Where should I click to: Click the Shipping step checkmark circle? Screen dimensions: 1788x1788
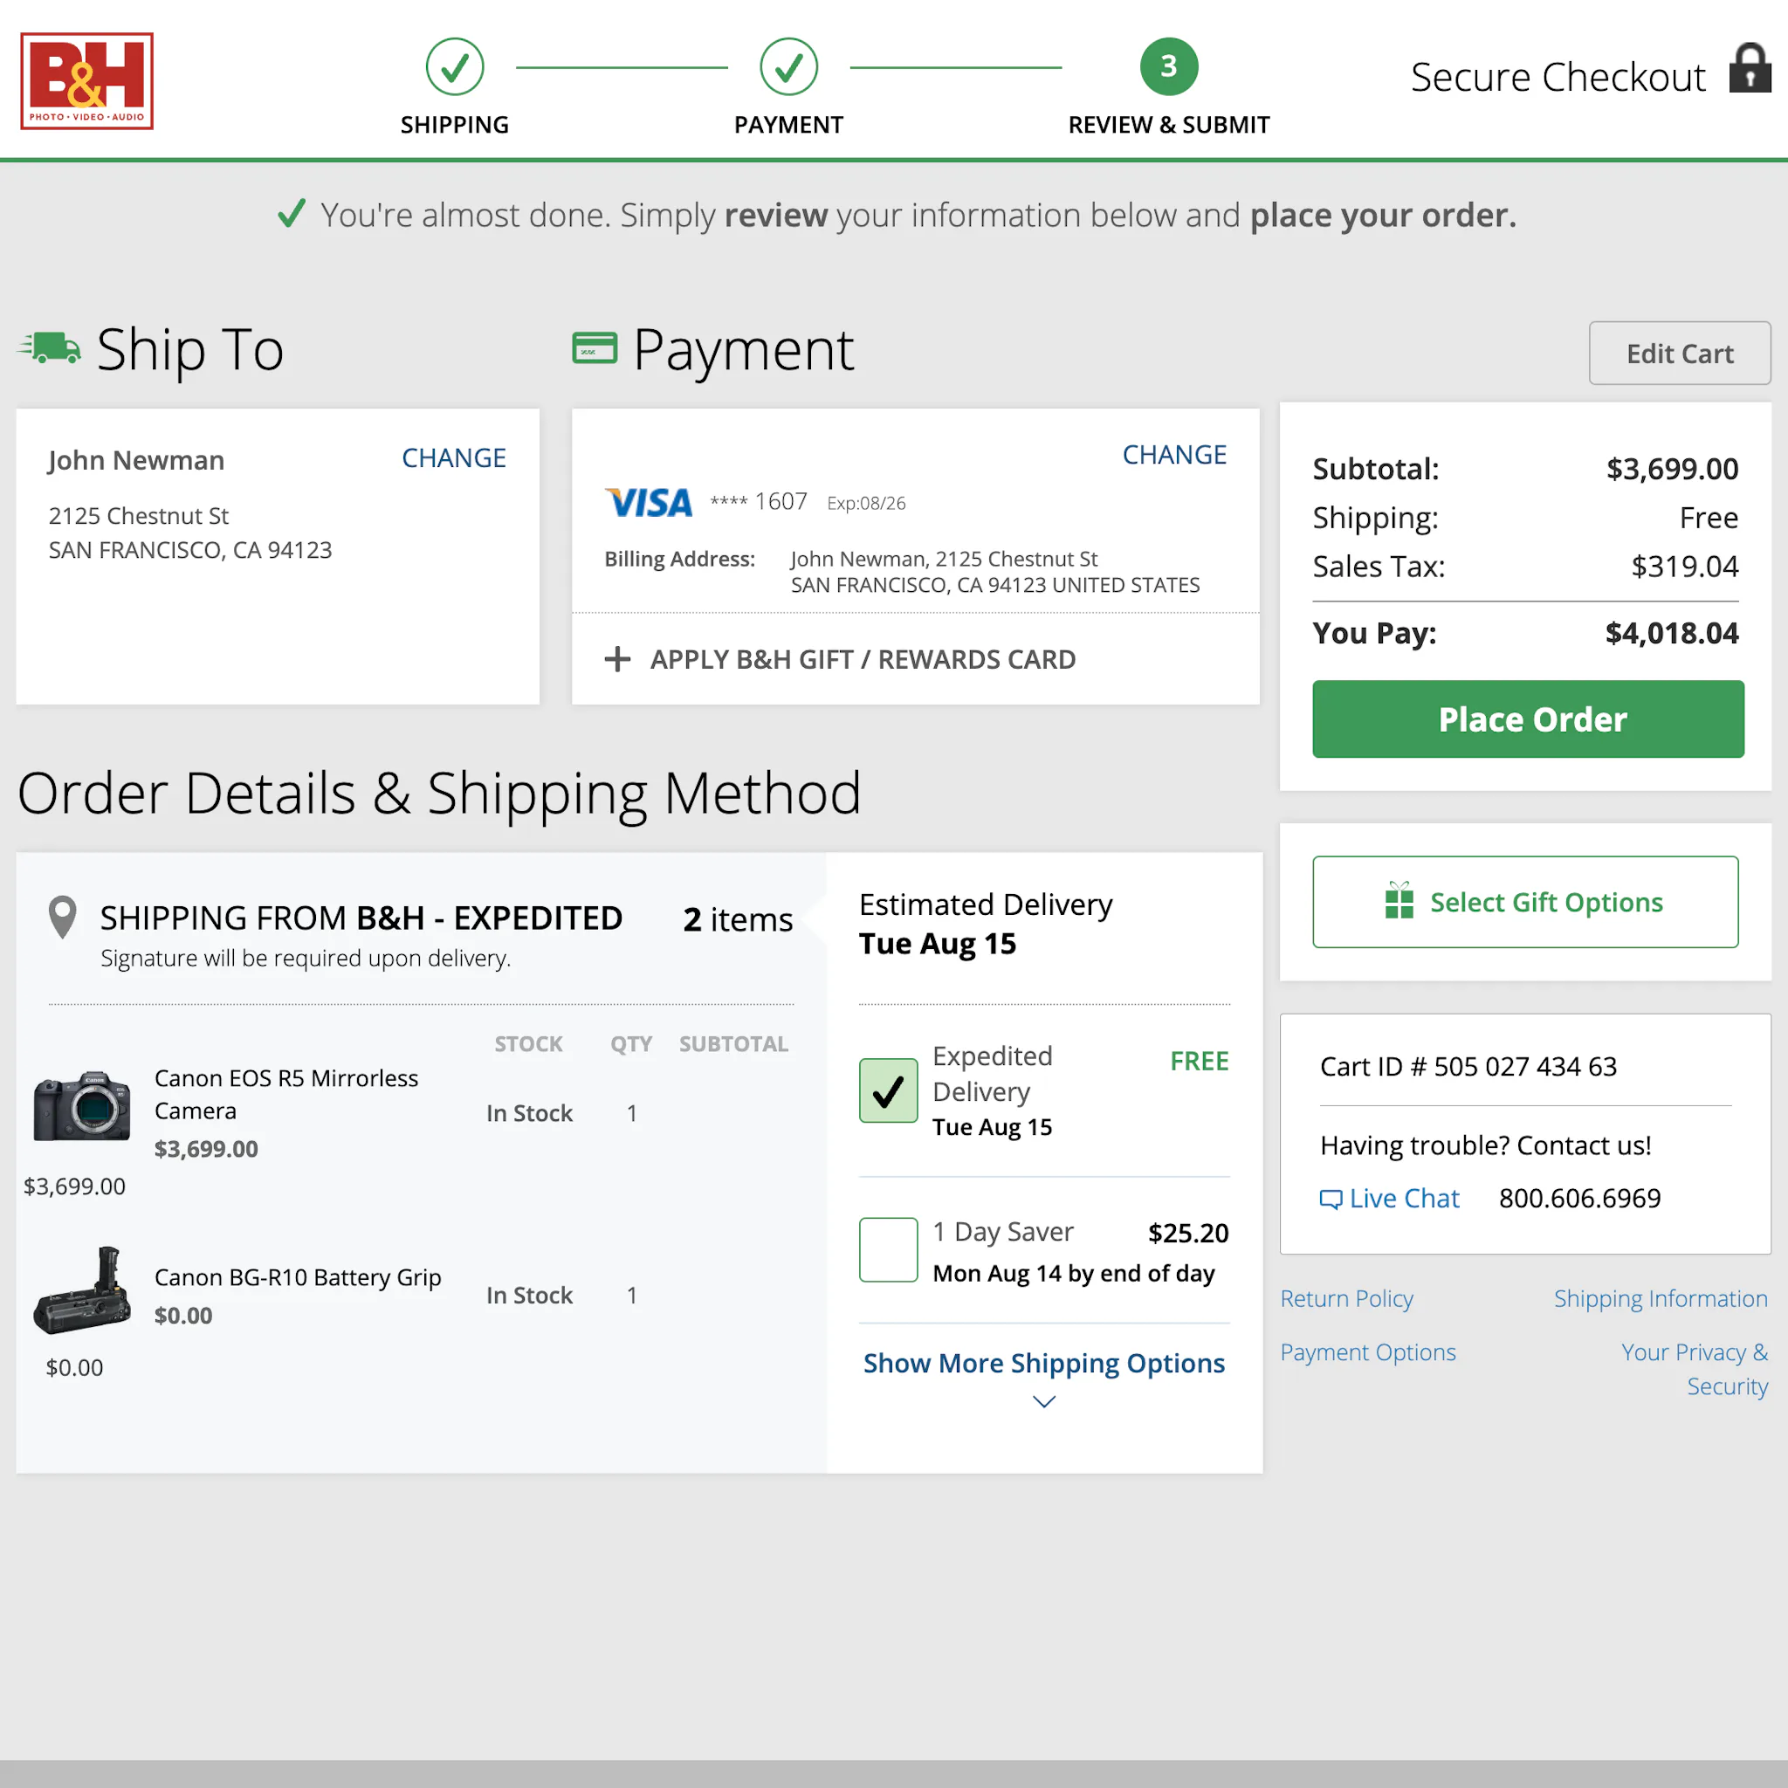454,66
